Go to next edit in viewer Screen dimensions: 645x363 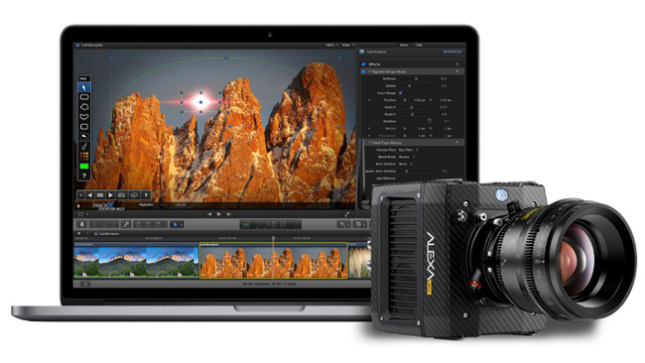tap(228, 214)
